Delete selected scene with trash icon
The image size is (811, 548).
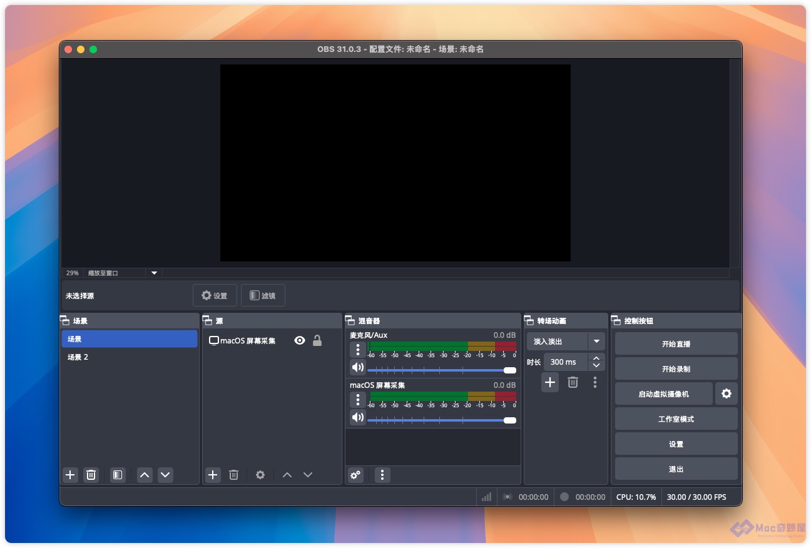coord(91,475)
